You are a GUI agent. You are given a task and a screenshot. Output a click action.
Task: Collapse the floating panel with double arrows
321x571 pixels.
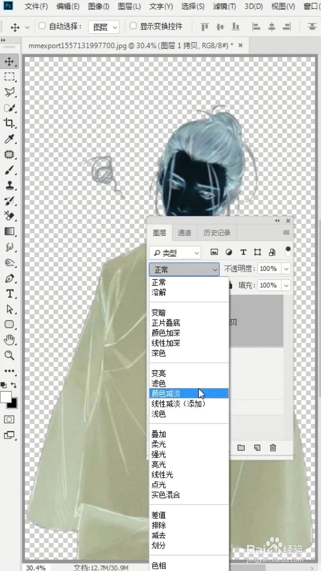click(x=277, y=221)
